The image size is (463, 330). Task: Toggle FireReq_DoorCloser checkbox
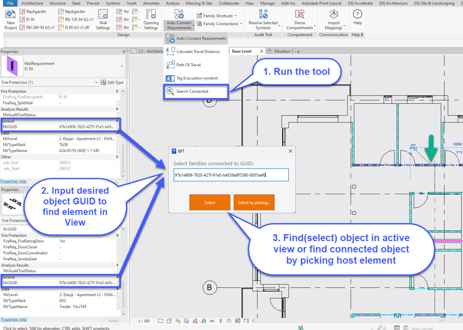click(x=118, y=247)
